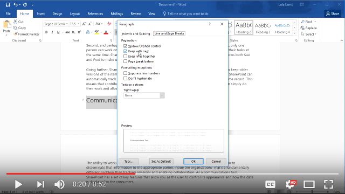Decrease font size with shrink font icon
The height and width of the screenshot is (194, 345).
[x=90, y=24]
